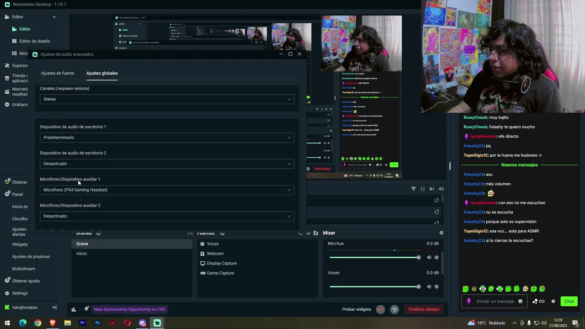Click Probar widgets
This screenshot has height=329, width=585.
(356, 309)
